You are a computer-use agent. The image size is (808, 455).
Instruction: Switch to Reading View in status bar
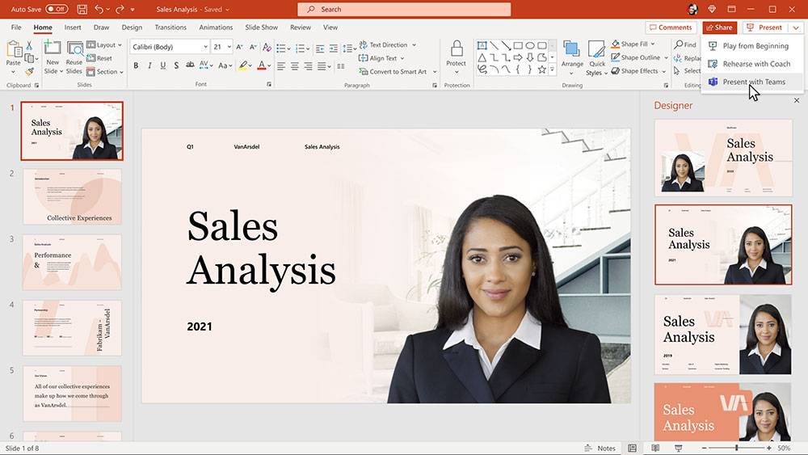[x=654, y=448]
